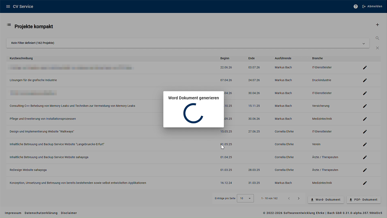Click the plus icon to add project
This screenshot has width=387, height=218.
pyautogui.click(x=377, y=25)
